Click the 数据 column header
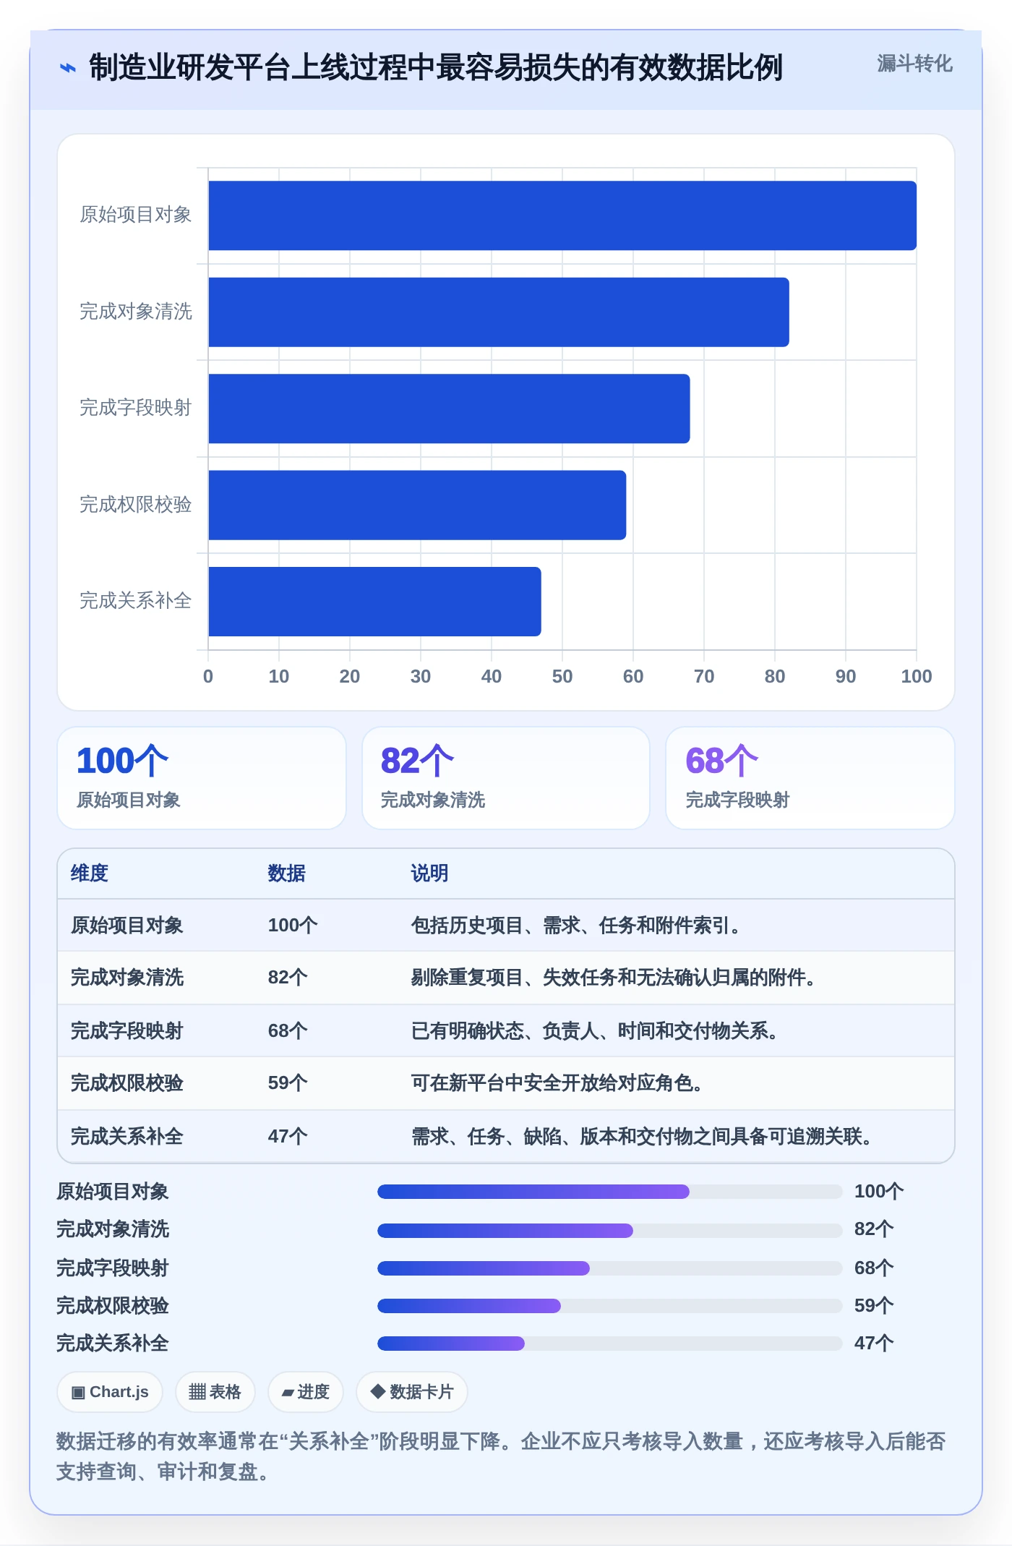Viewport: 1012px width, 1546px height. (x=287, y=874)
